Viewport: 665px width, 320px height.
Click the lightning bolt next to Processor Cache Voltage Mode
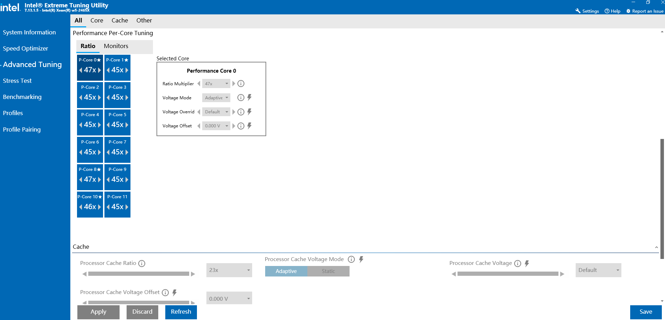[x=361, y=259]
